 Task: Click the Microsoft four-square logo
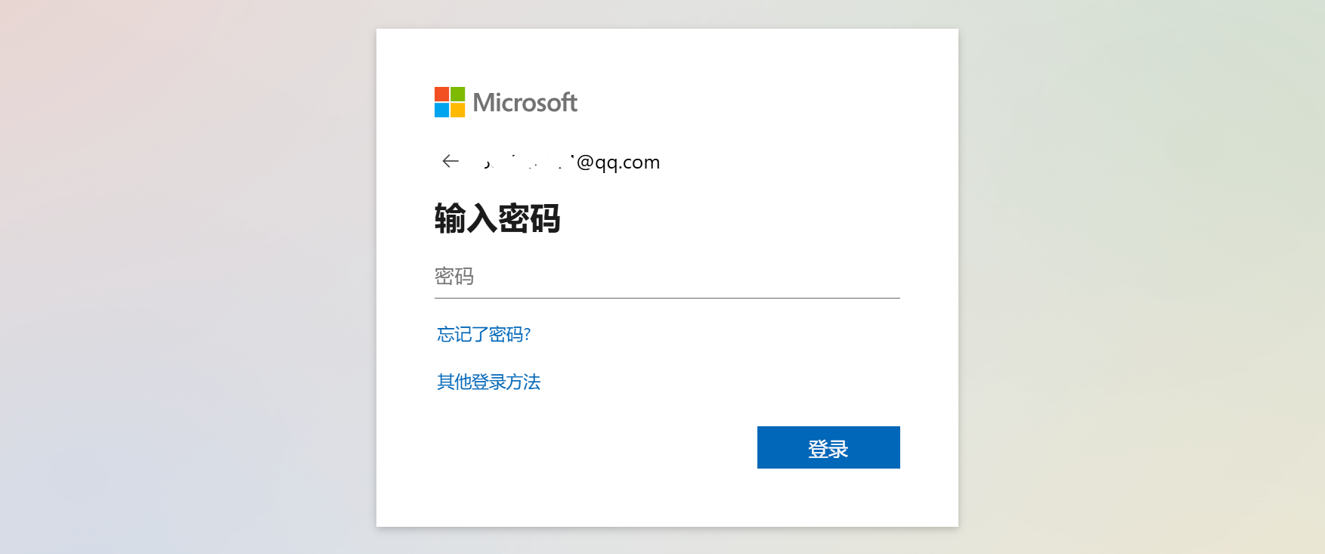coord(450,102)
